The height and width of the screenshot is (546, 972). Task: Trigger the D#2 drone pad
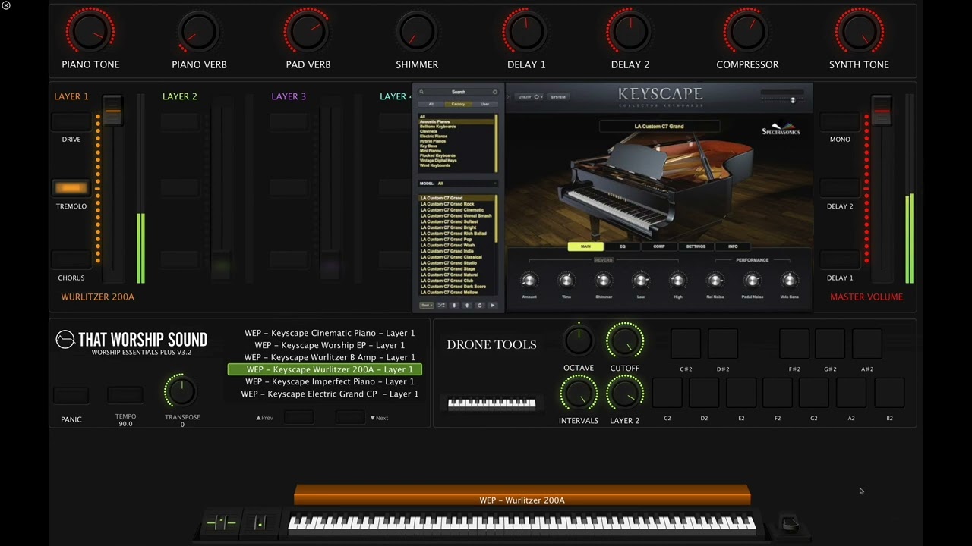point(723,344)
